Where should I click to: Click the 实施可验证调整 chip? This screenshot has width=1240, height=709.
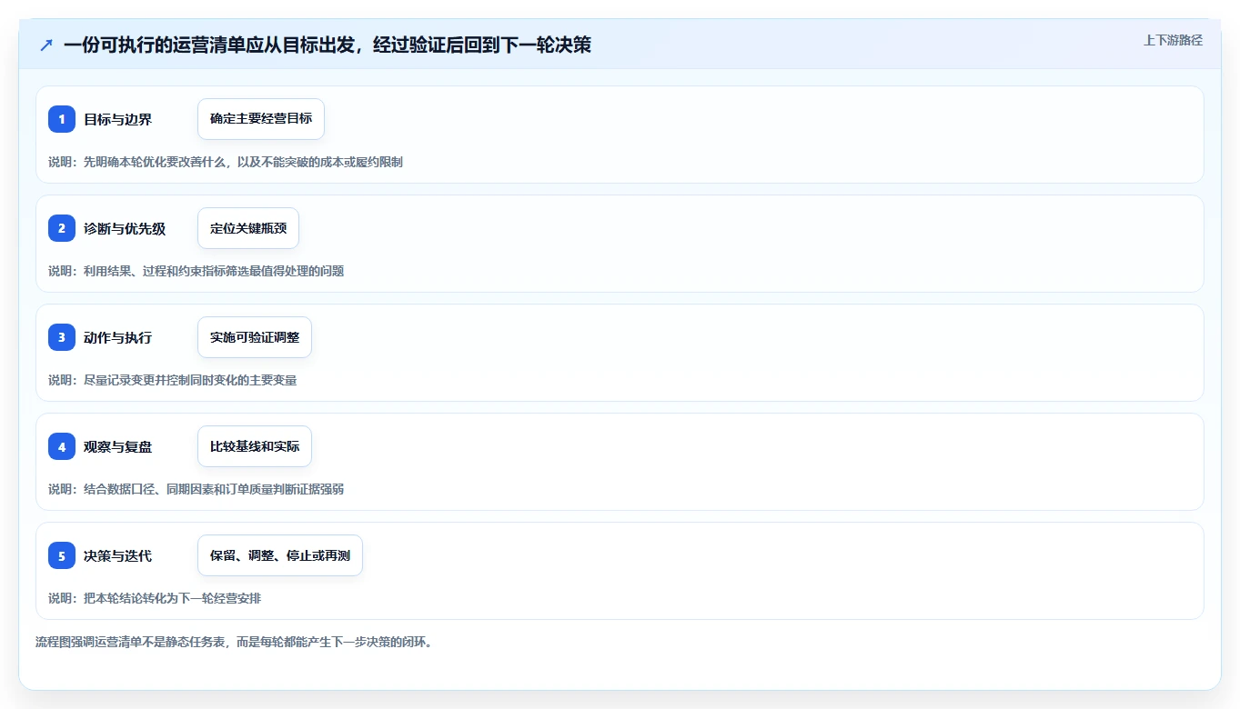[x=255, y=337]
